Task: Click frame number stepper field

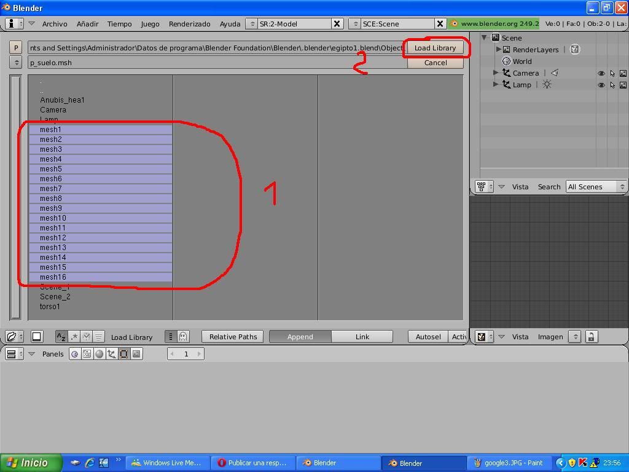Action: pos(186,353)
